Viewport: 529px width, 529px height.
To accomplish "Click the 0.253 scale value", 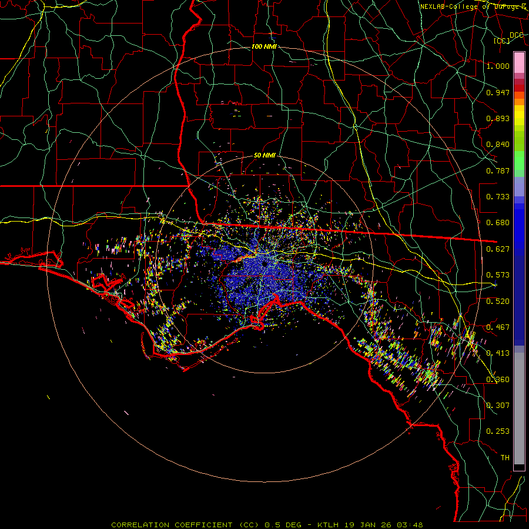I will (x=498, y=431).
